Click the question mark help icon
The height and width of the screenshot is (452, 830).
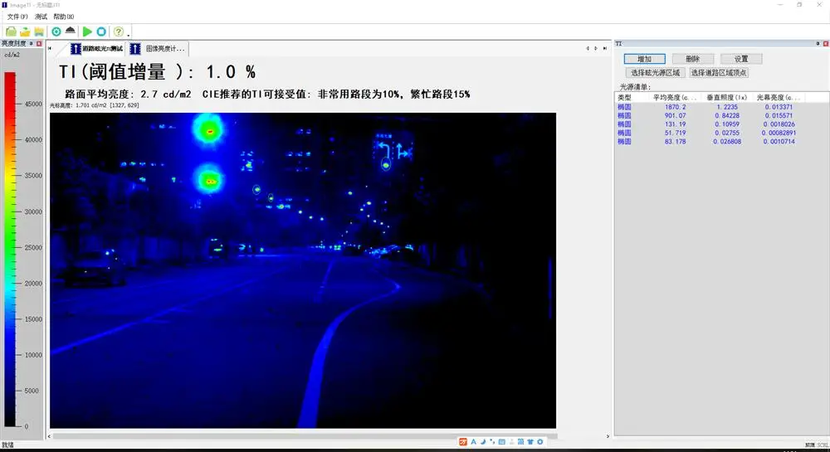pyautogui.click(x=119, y=32)
